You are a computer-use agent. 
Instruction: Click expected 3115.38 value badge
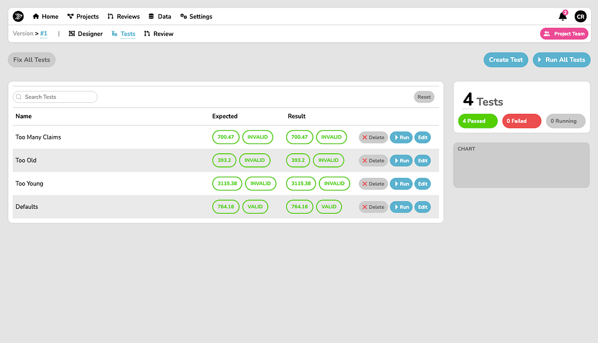pos(227,184)
